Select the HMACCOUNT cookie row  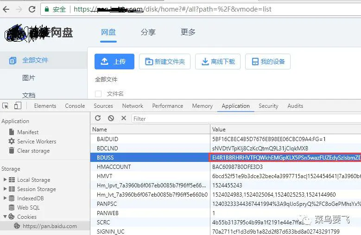pyautogui.click(x=226, y=167)
